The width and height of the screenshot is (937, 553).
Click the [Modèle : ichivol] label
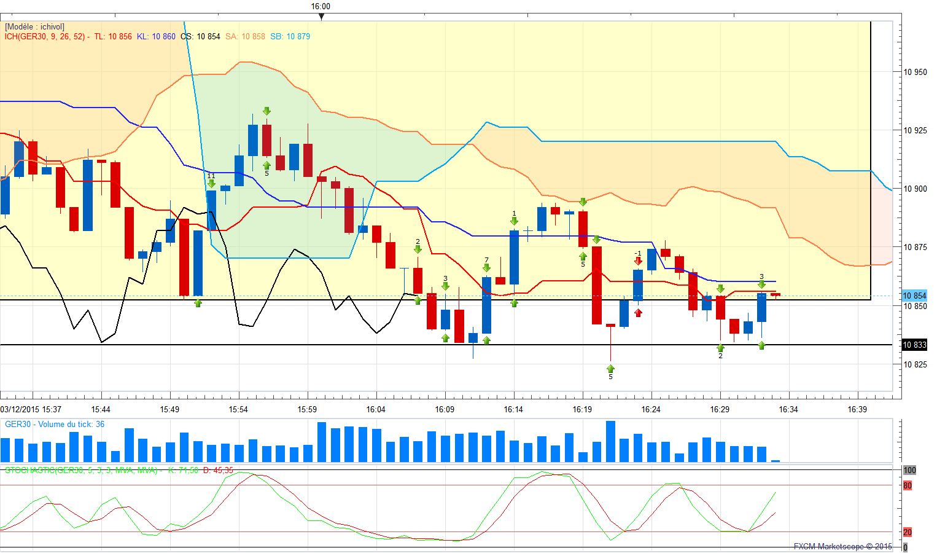point(34,27)
